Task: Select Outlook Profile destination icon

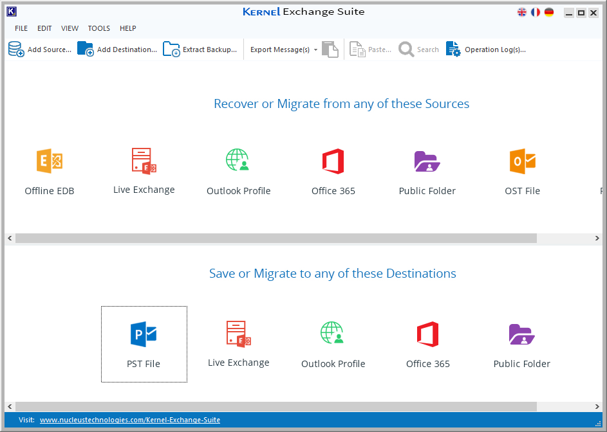Action: [x=332, y=333]
